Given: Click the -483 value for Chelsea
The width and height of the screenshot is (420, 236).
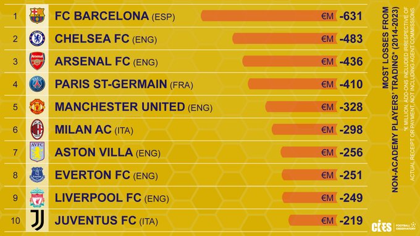Looking at the screenshot, I should 351,39.
